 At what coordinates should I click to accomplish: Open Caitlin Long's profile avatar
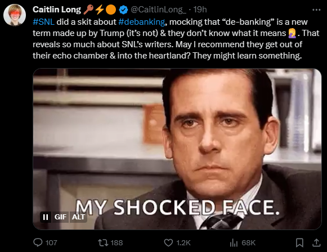(x=15, y=15)
